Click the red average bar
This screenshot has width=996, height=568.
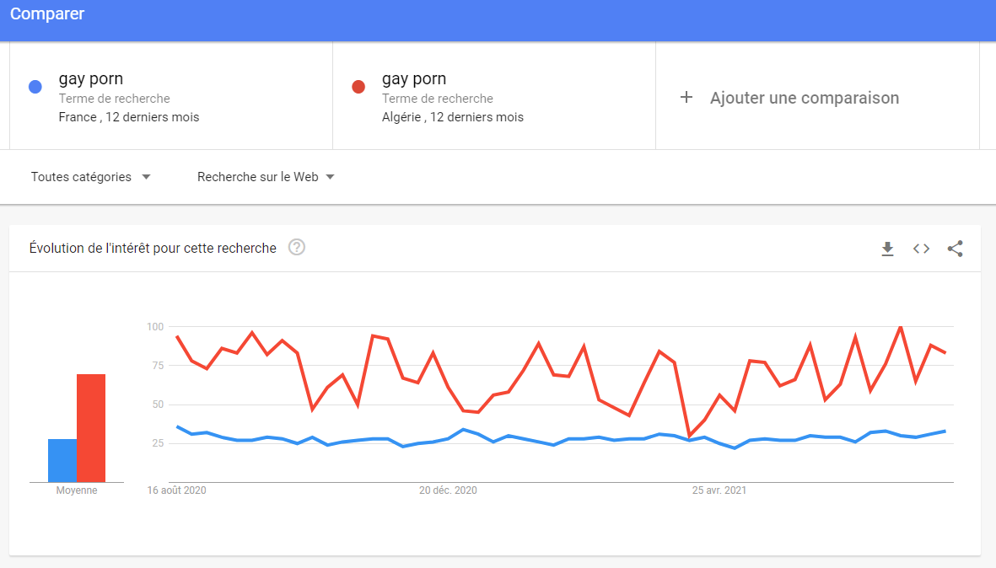click(x=91, y=428)
